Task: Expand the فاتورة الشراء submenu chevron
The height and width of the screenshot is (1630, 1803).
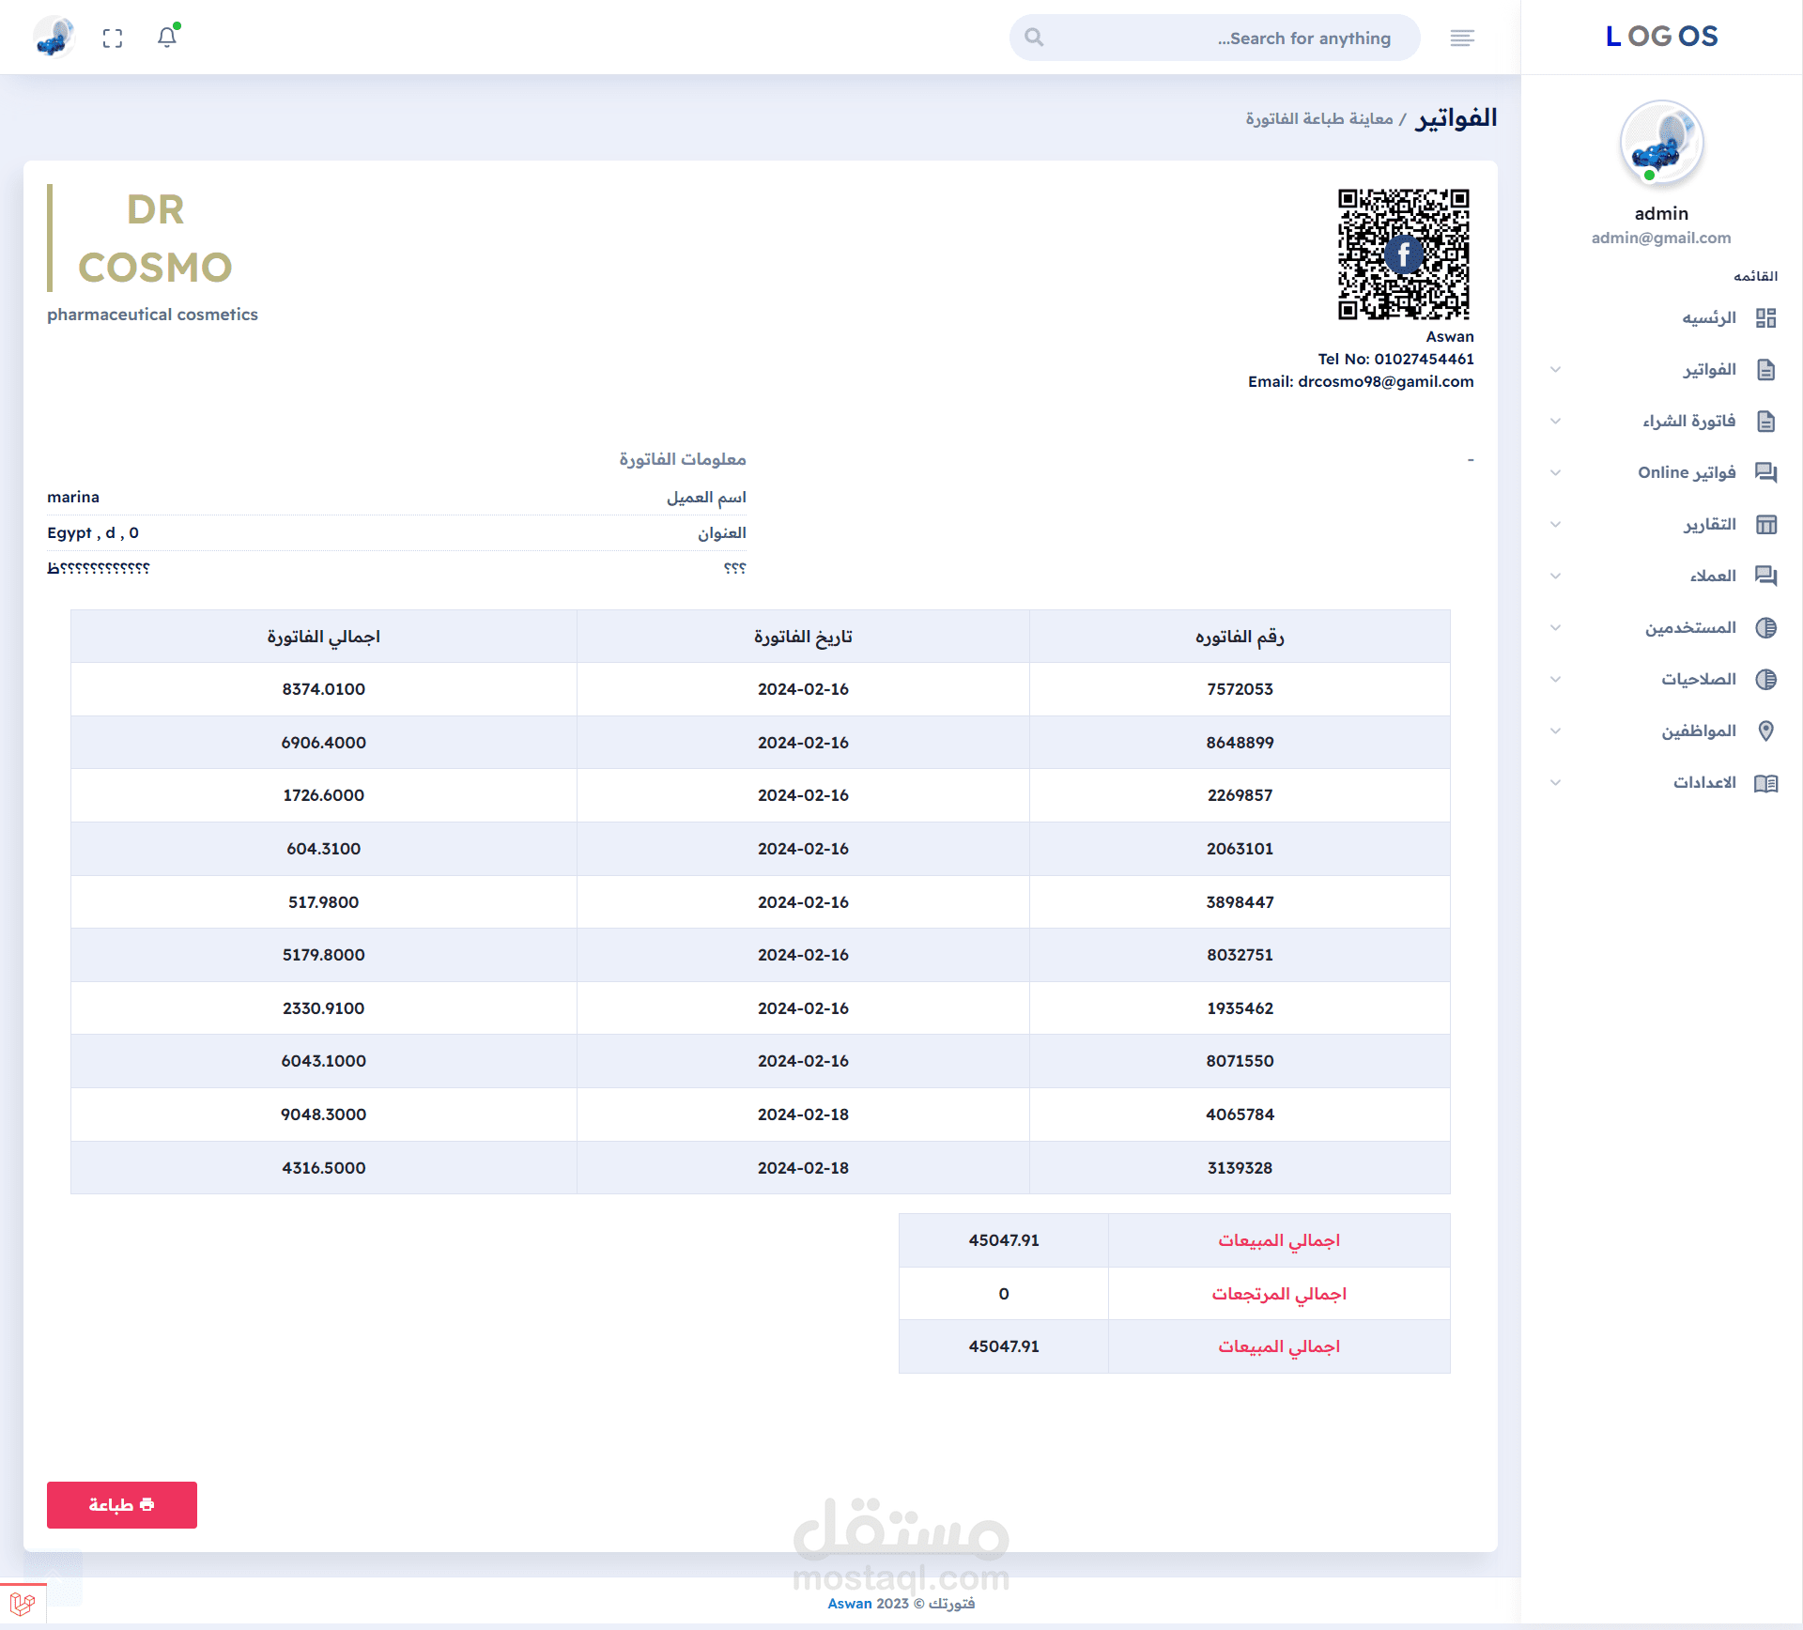Action: coord(1555,422)
